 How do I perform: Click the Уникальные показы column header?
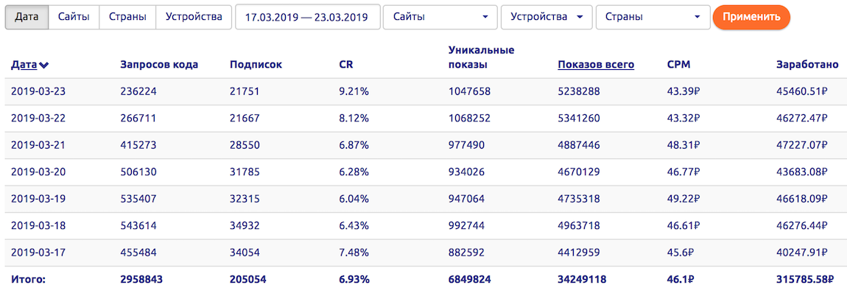click(481, 57)
